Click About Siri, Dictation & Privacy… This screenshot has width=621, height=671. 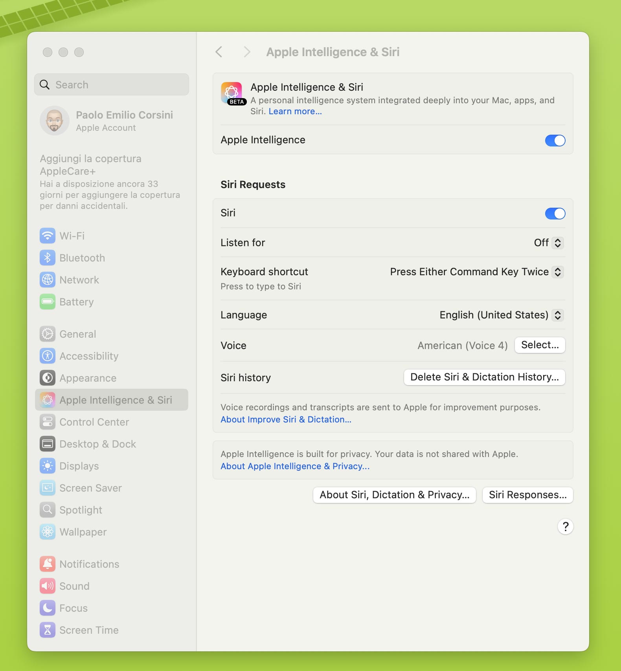click(x=394, y=495)
